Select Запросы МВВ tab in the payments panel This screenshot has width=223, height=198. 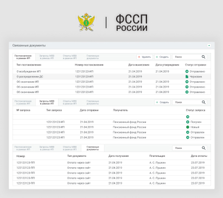(47, 148)
